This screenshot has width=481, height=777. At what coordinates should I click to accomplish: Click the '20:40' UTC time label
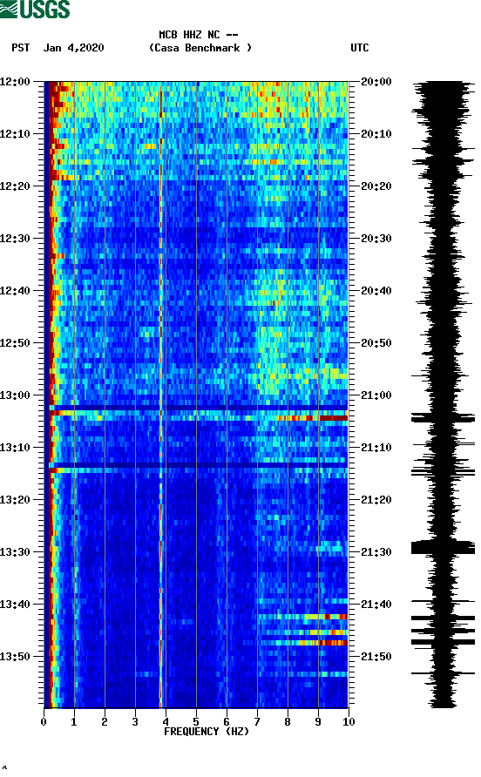pyautogui.click(x=376, y=291)
